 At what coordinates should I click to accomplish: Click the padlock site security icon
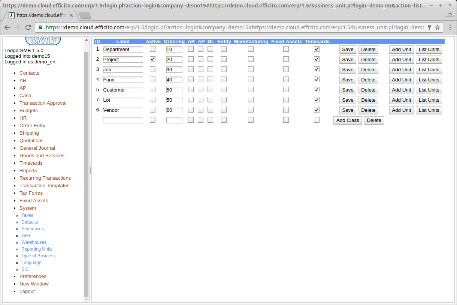[x=40, y=27]
